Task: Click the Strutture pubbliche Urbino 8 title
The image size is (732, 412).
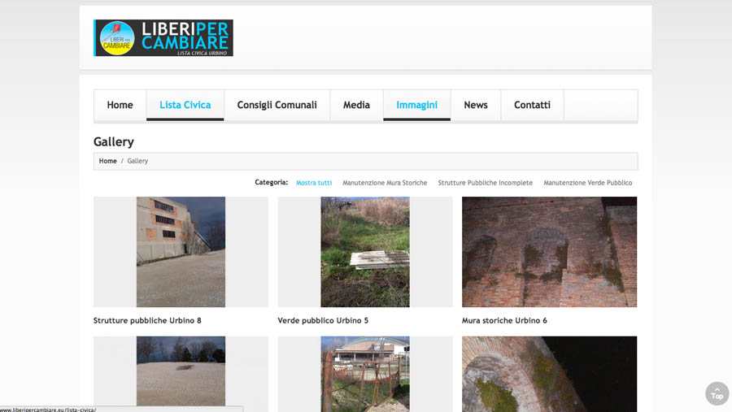Action: click(x=147, y=320)
